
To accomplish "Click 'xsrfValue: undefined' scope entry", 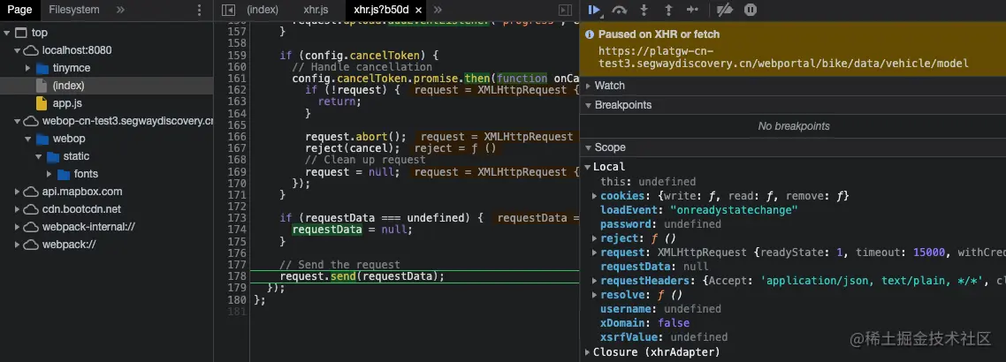I will (x=664, y=337).
